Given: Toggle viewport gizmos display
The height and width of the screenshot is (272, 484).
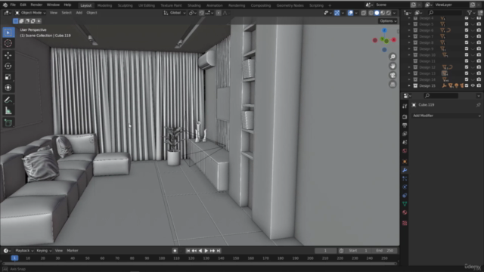Looking at the screenshot, I should [x=337, y=13].
